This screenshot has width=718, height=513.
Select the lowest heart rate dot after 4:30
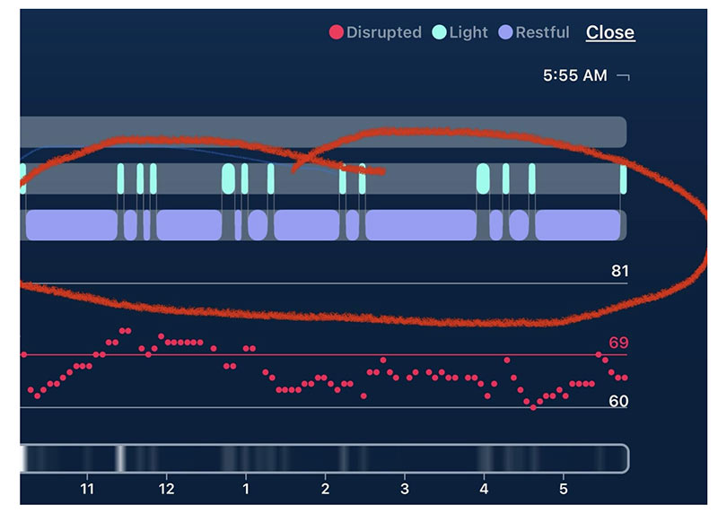click(x=533, y=407)
